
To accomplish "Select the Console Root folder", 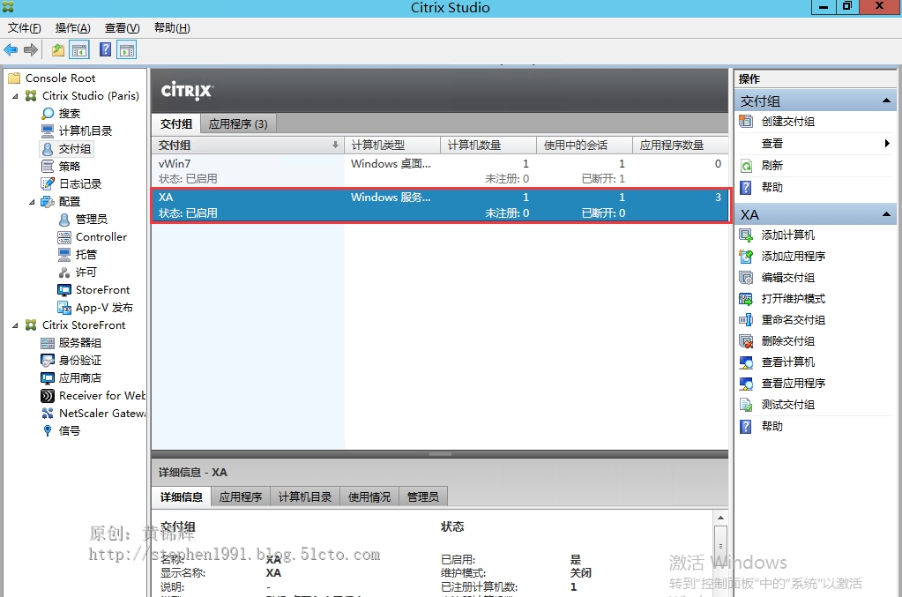I will point(60,78).
